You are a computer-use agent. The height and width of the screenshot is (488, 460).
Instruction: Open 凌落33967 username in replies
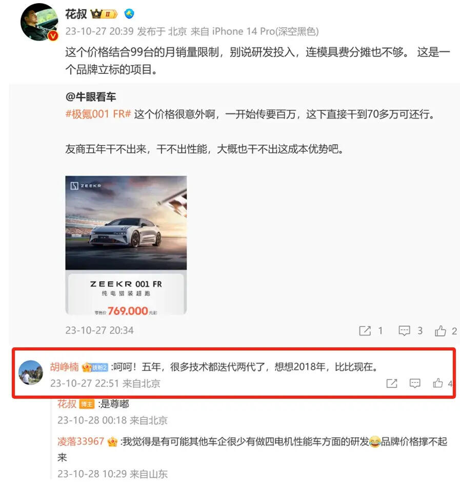[81, 441]
